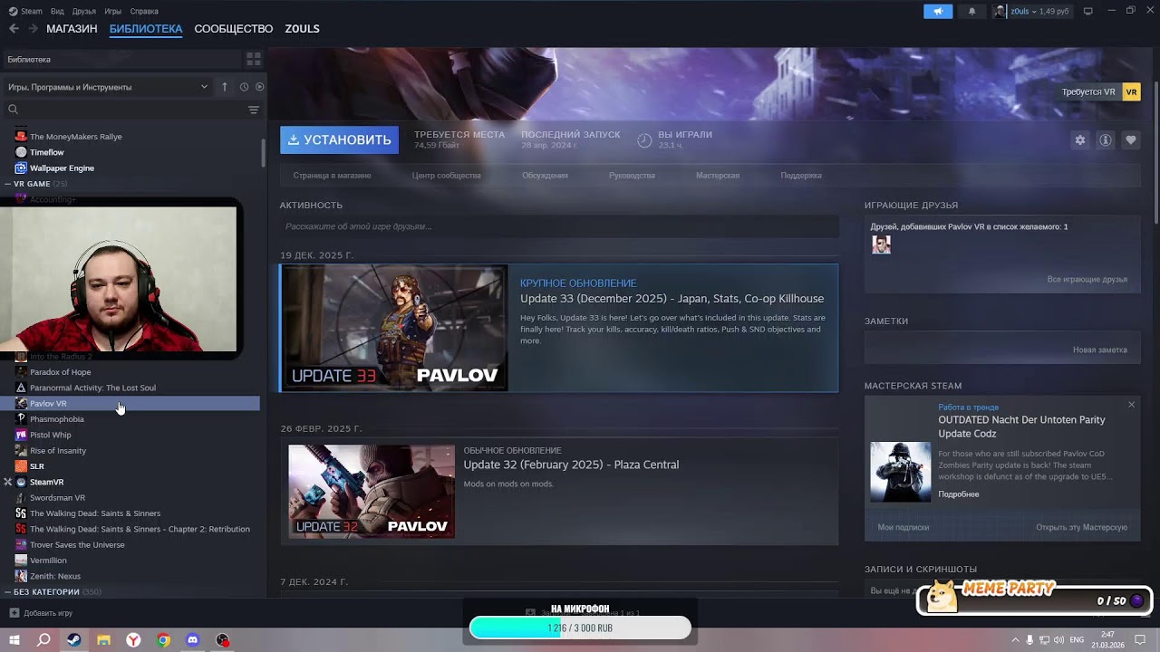Go back with the navigation arrow
The image size is (1160, 652).
coord(14,29)
